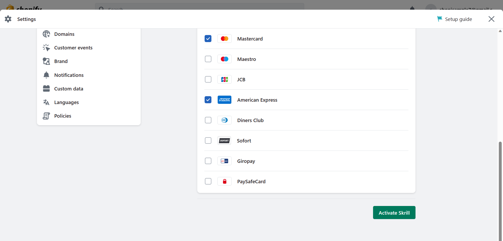Screen dimensions: 503x241
Task: Click the Custom data icon
Action: pyautogui.click(x=46, y=89)
